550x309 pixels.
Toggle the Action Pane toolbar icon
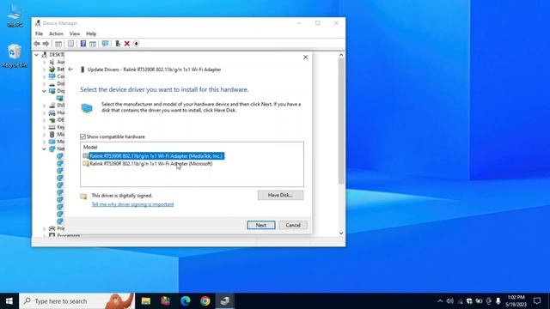(x=93, y=44)
